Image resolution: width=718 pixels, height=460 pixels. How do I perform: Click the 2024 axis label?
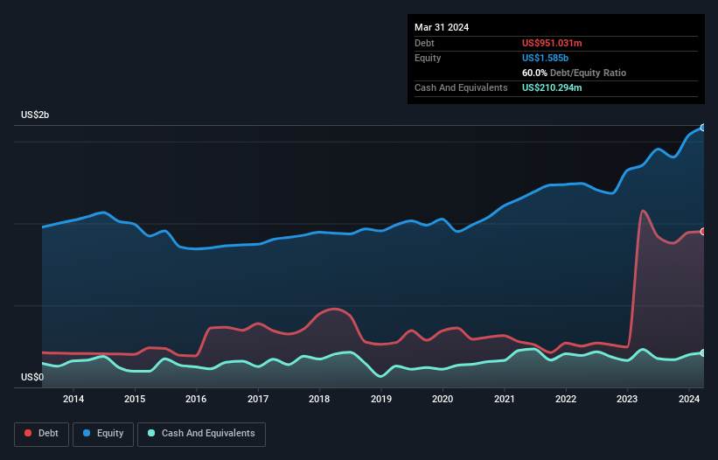688,399
